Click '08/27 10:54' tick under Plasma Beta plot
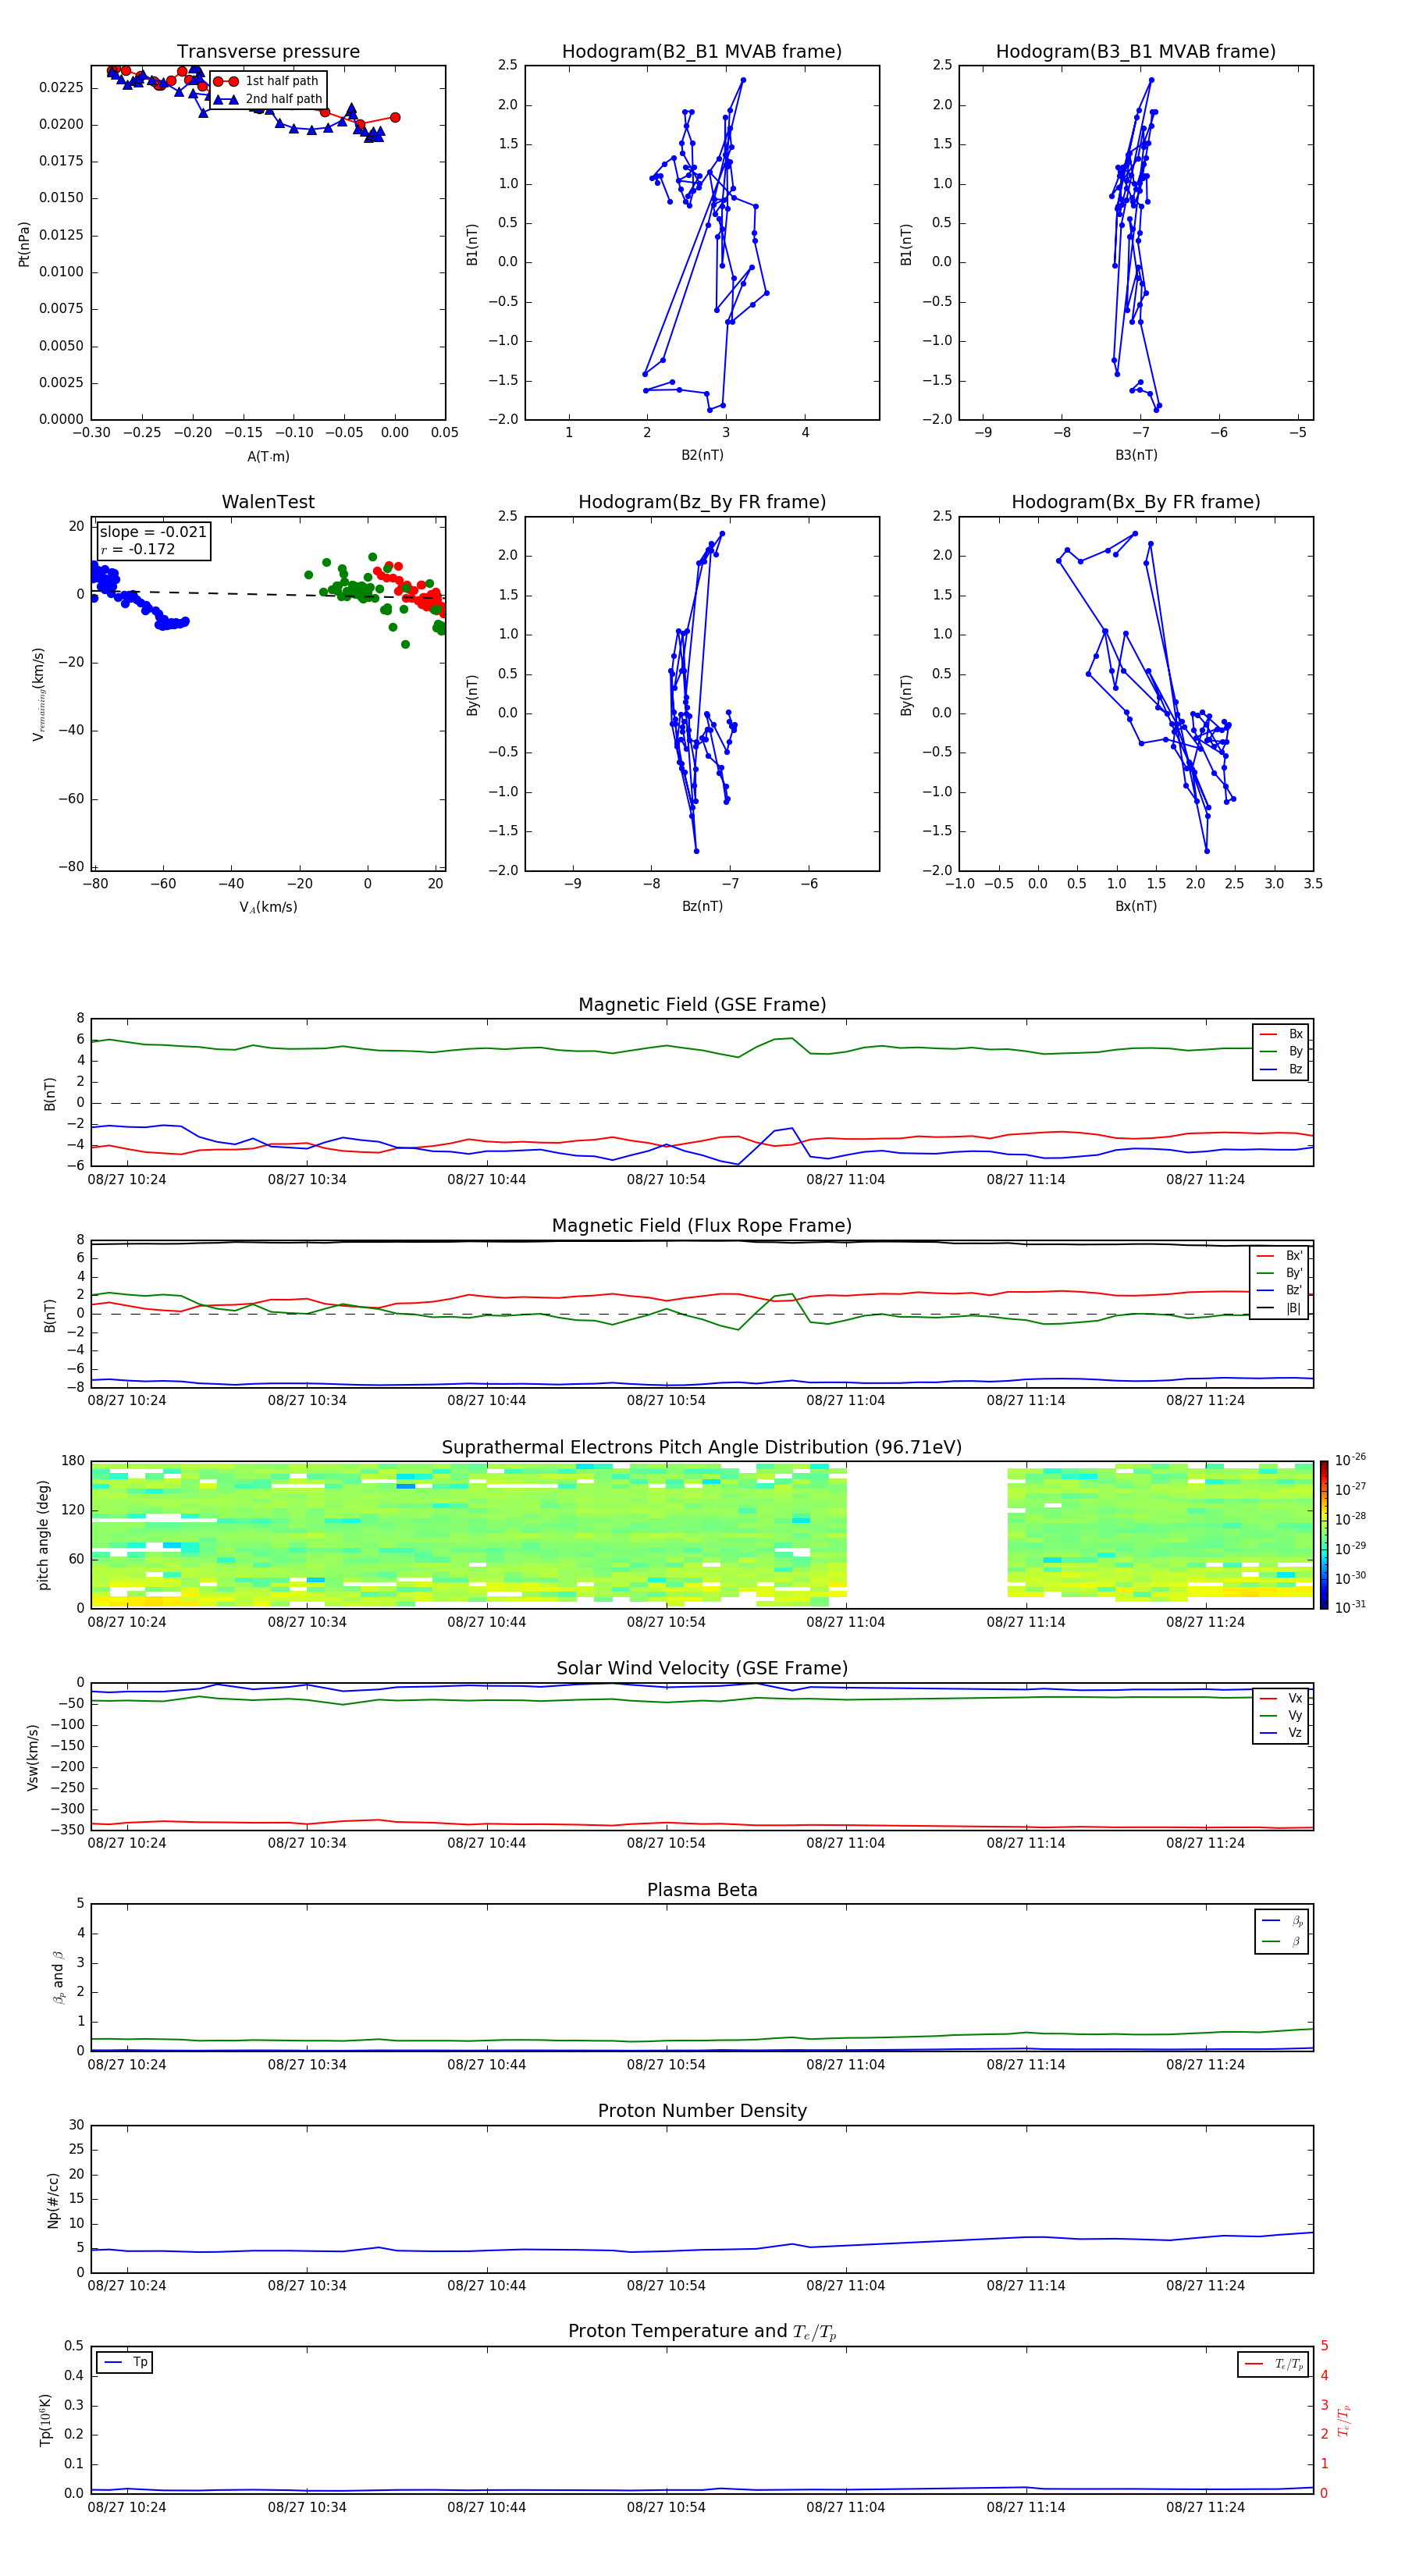 (666, 2064)
